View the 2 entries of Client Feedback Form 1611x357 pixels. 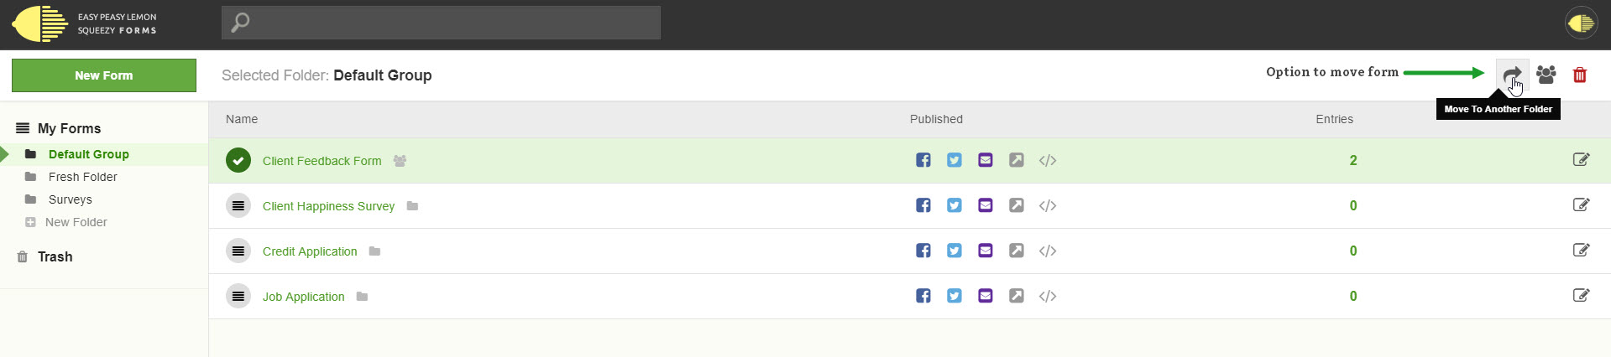[x=1353, y=160]
